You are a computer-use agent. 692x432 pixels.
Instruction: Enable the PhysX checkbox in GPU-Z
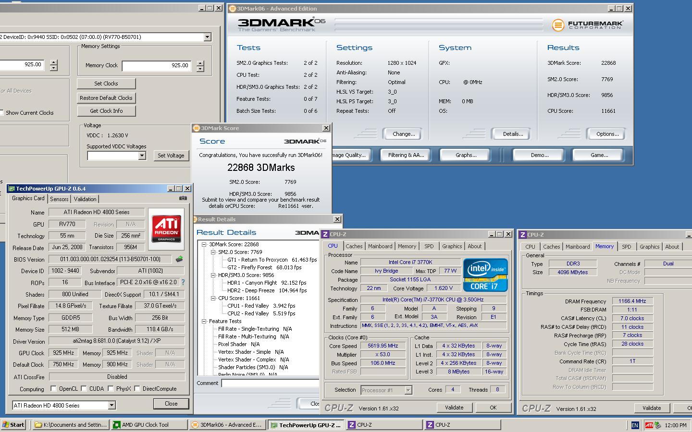[x=111, y=388]
